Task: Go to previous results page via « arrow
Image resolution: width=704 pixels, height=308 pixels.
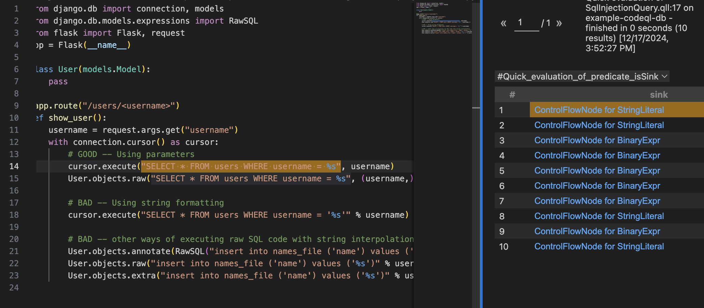Action: [x=503, y=23]
